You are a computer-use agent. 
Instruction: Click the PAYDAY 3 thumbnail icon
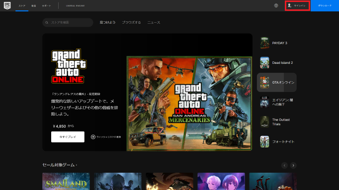coord(264,43)
